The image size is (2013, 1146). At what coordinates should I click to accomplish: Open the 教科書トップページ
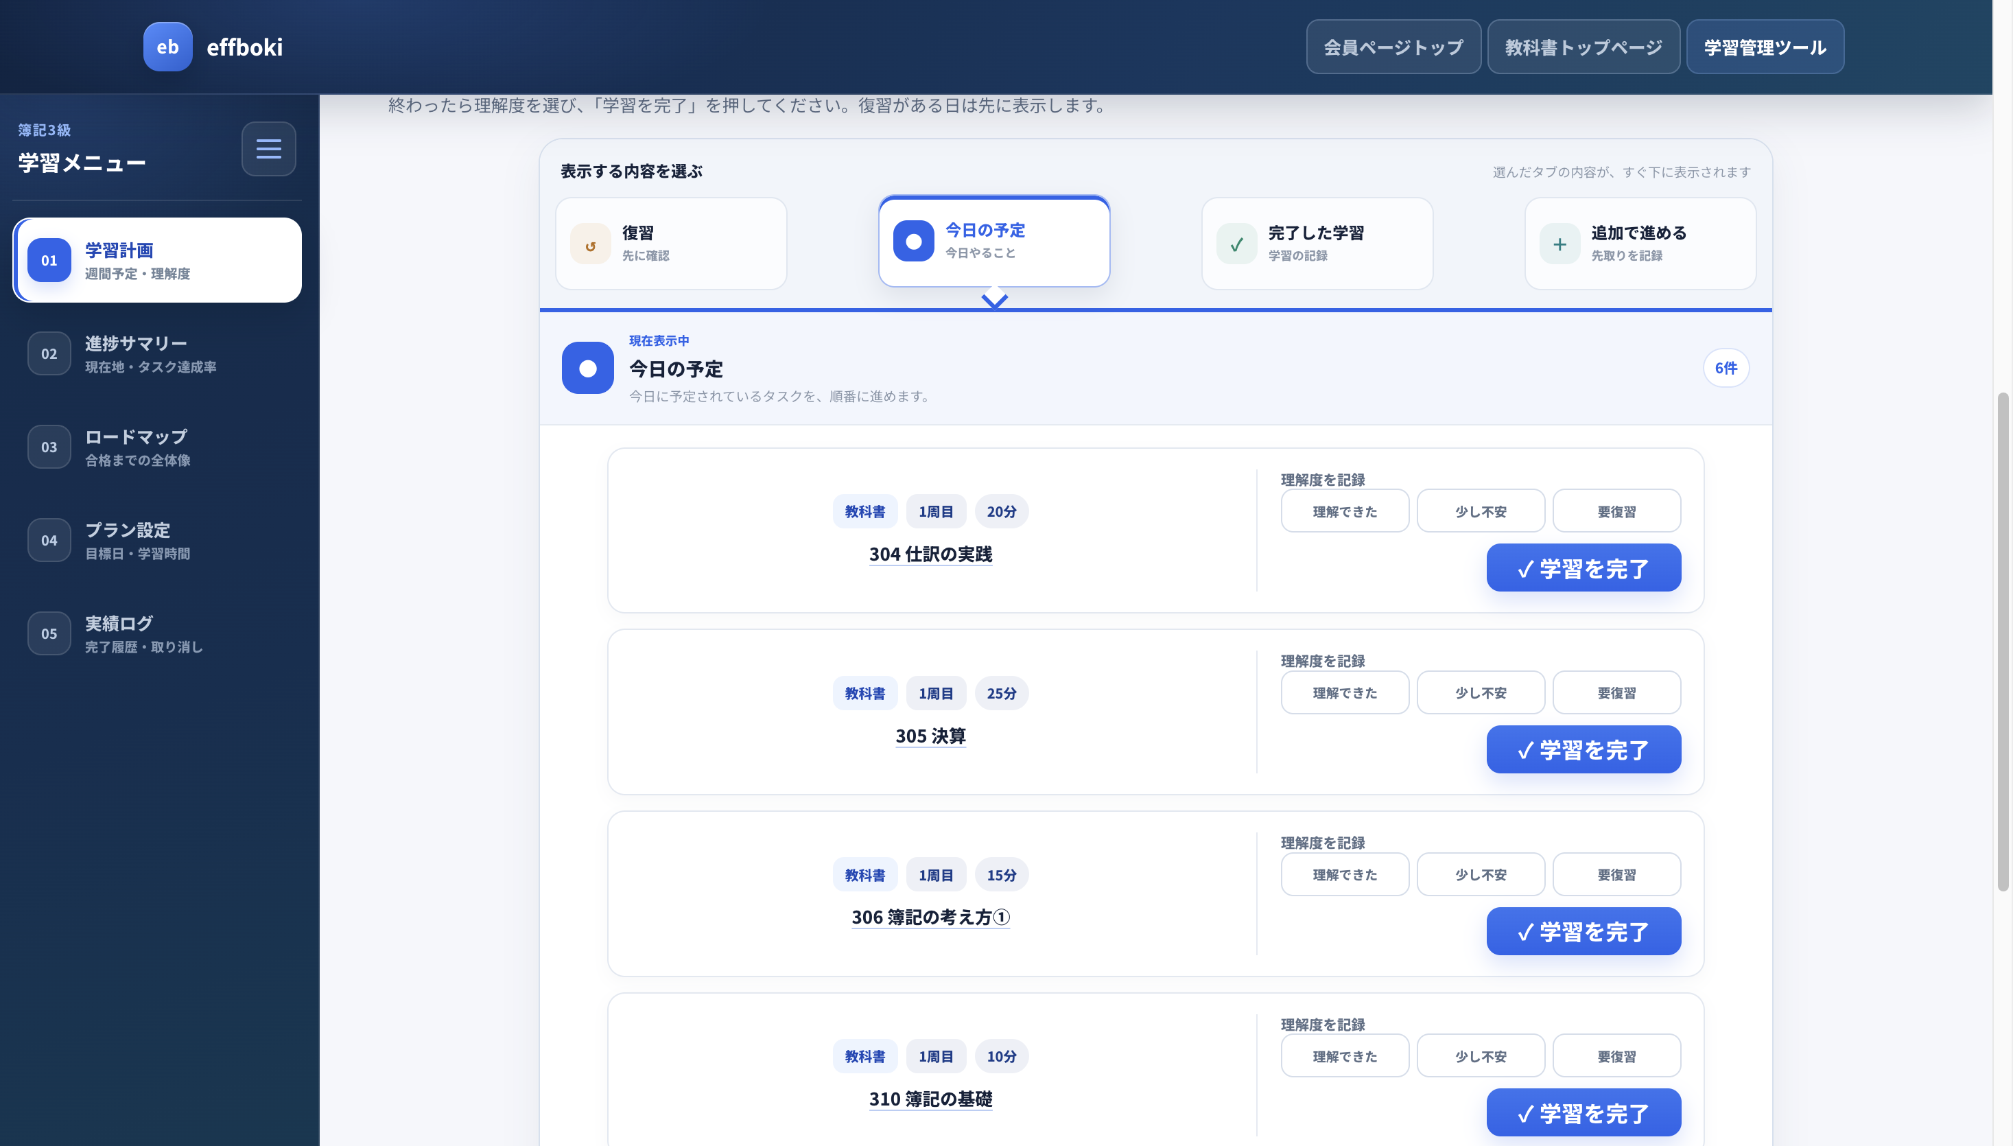coord(1584,47)
